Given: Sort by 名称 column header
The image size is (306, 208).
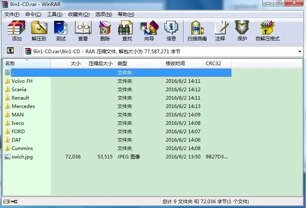Looking at the screenshot, I should tap(27, 64).
